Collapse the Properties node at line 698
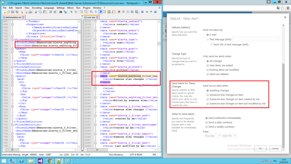Screen dimensions: 291x164 tap(13, 24)
